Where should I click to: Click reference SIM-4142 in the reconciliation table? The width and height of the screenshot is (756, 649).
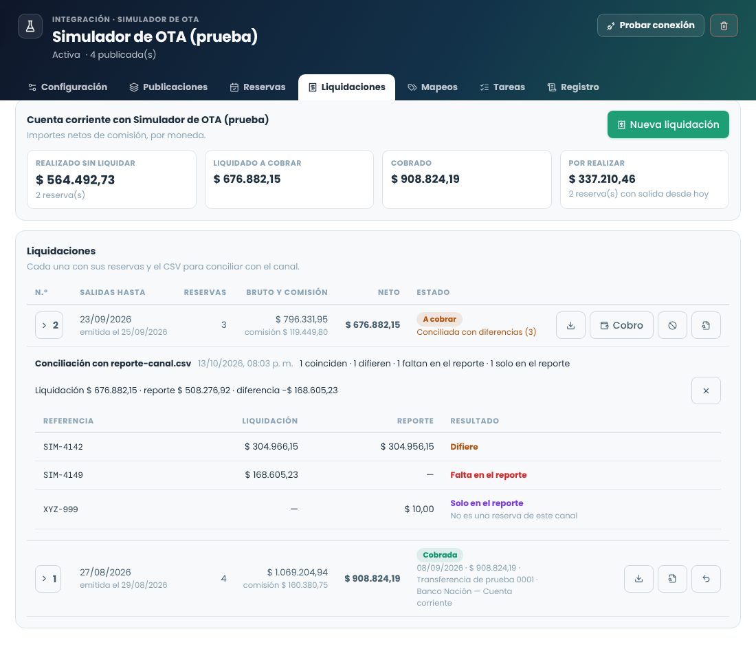click(x=63, y=447)
